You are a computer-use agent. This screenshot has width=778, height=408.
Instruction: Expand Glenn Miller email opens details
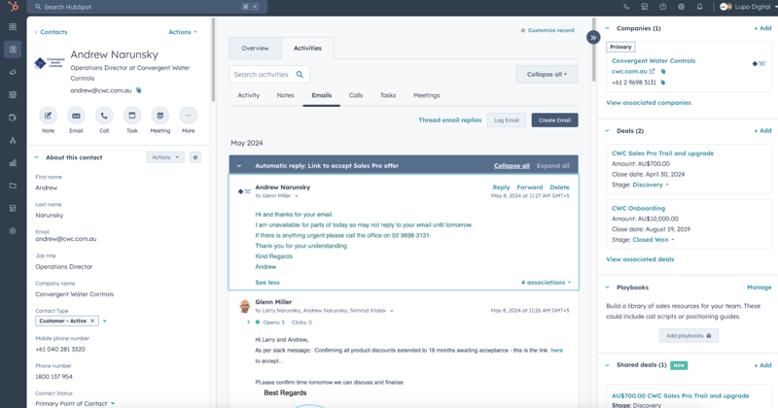249,323
